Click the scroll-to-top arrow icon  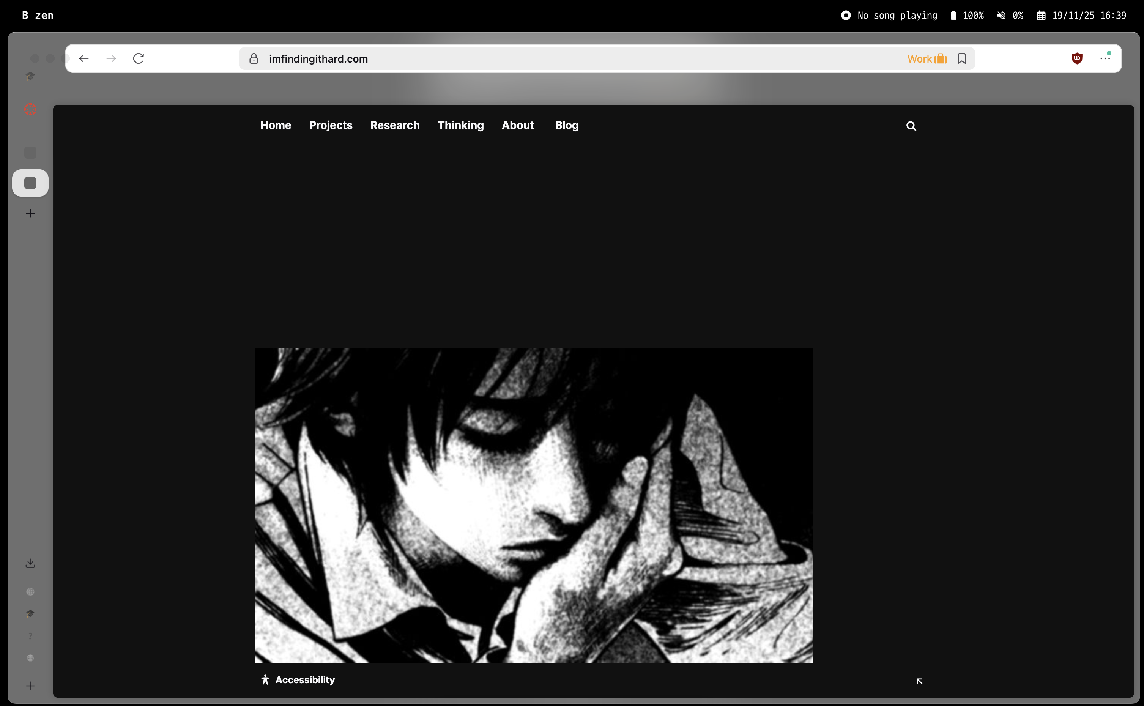(x=919, y=681)
